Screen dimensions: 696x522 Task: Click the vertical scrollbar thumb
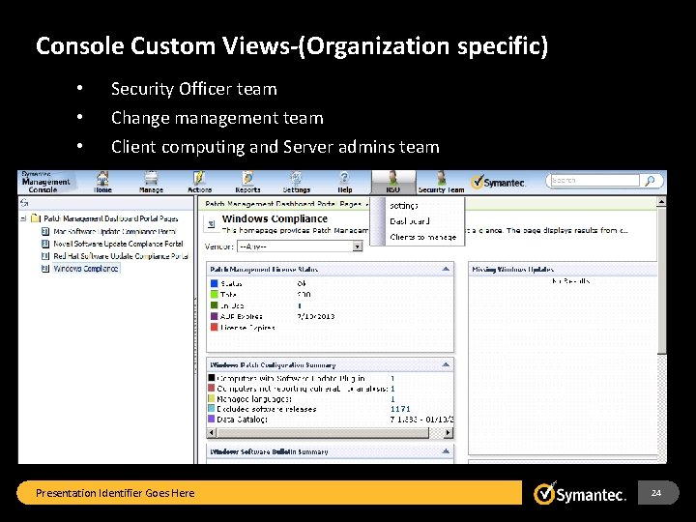[x=661, y=279]
